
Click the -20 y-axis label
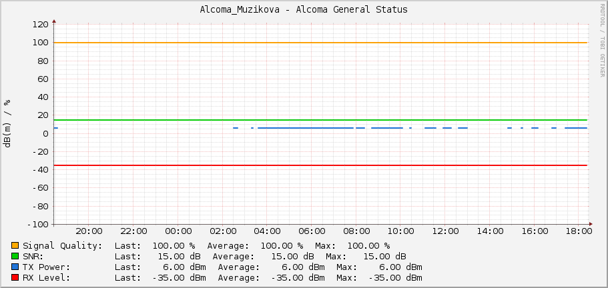click(41, 152)
